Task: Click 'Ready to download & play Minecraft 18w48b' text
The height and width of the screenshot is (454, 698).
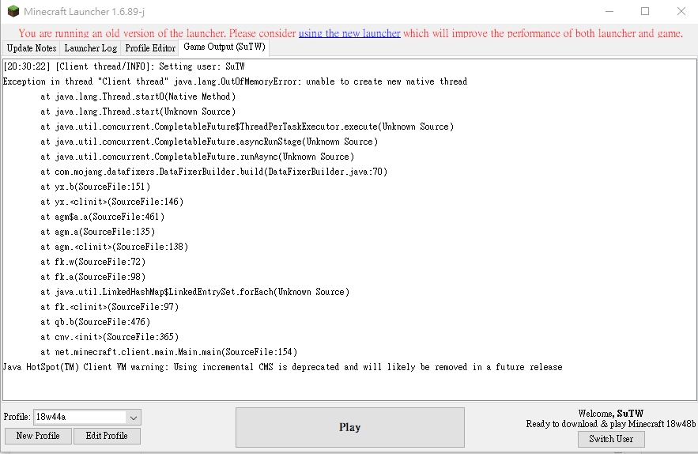Action: 611,424
